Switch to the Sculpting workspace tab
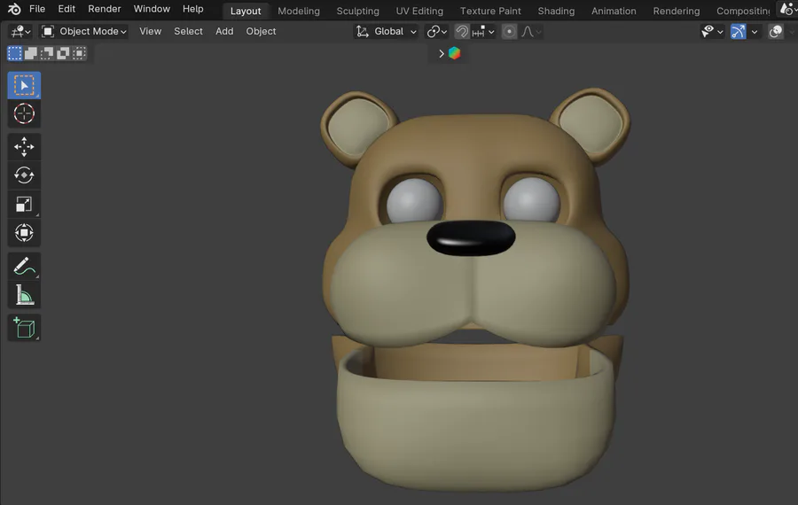Viewport: 798px width, 505px height. (x=358, y=11)
